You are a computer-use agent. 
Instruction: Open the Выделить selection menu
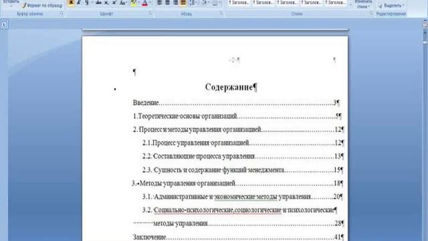point(391,5)
